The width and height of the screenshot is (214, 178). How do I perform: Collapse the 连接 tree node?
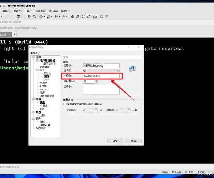[34, 57]
